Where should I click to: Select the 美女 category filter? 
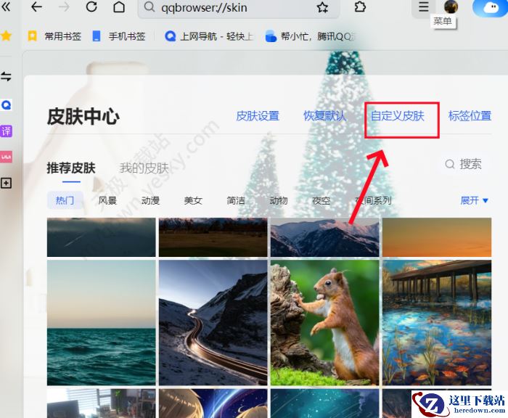(x=193, y=200)
